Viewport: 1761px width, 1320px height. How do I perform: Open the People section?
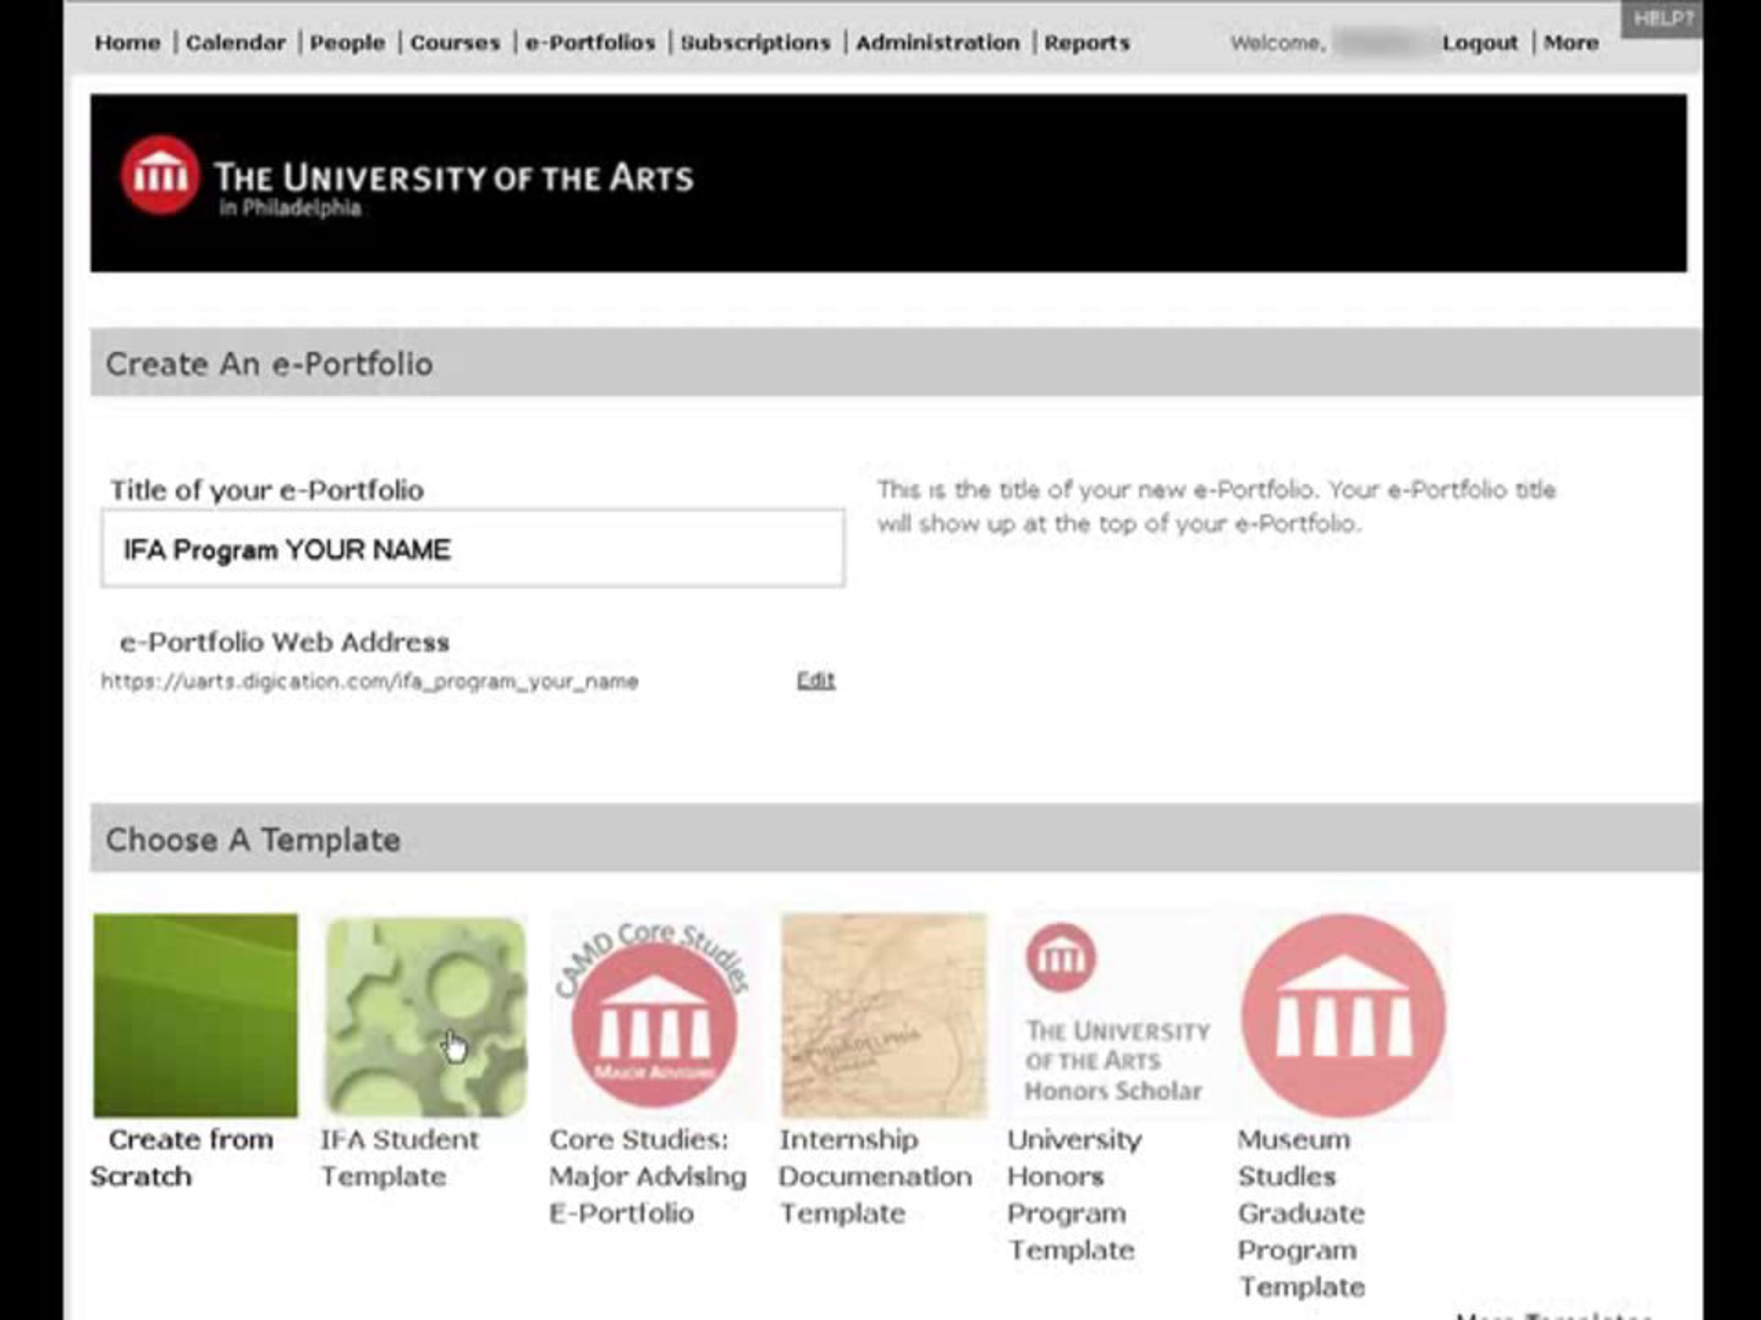(x=347, y=43)
